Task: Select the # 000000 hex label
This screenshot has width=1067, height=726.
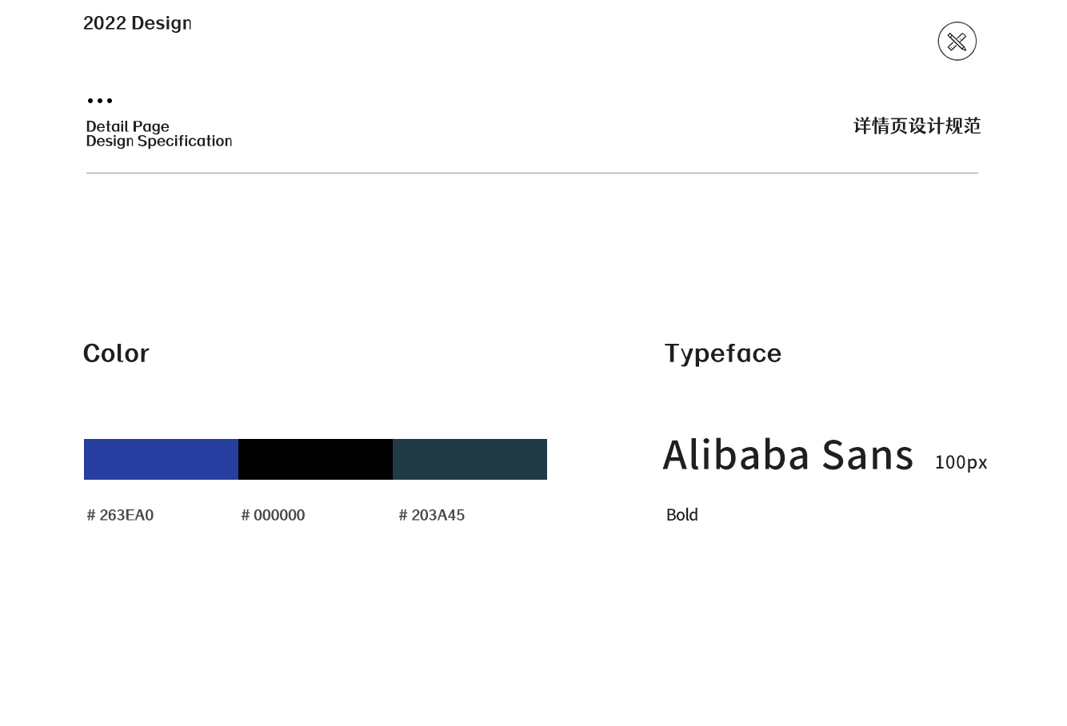Action: pos(273,515)
